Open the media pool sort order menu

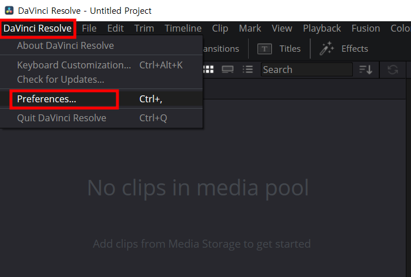click(366, 70)
